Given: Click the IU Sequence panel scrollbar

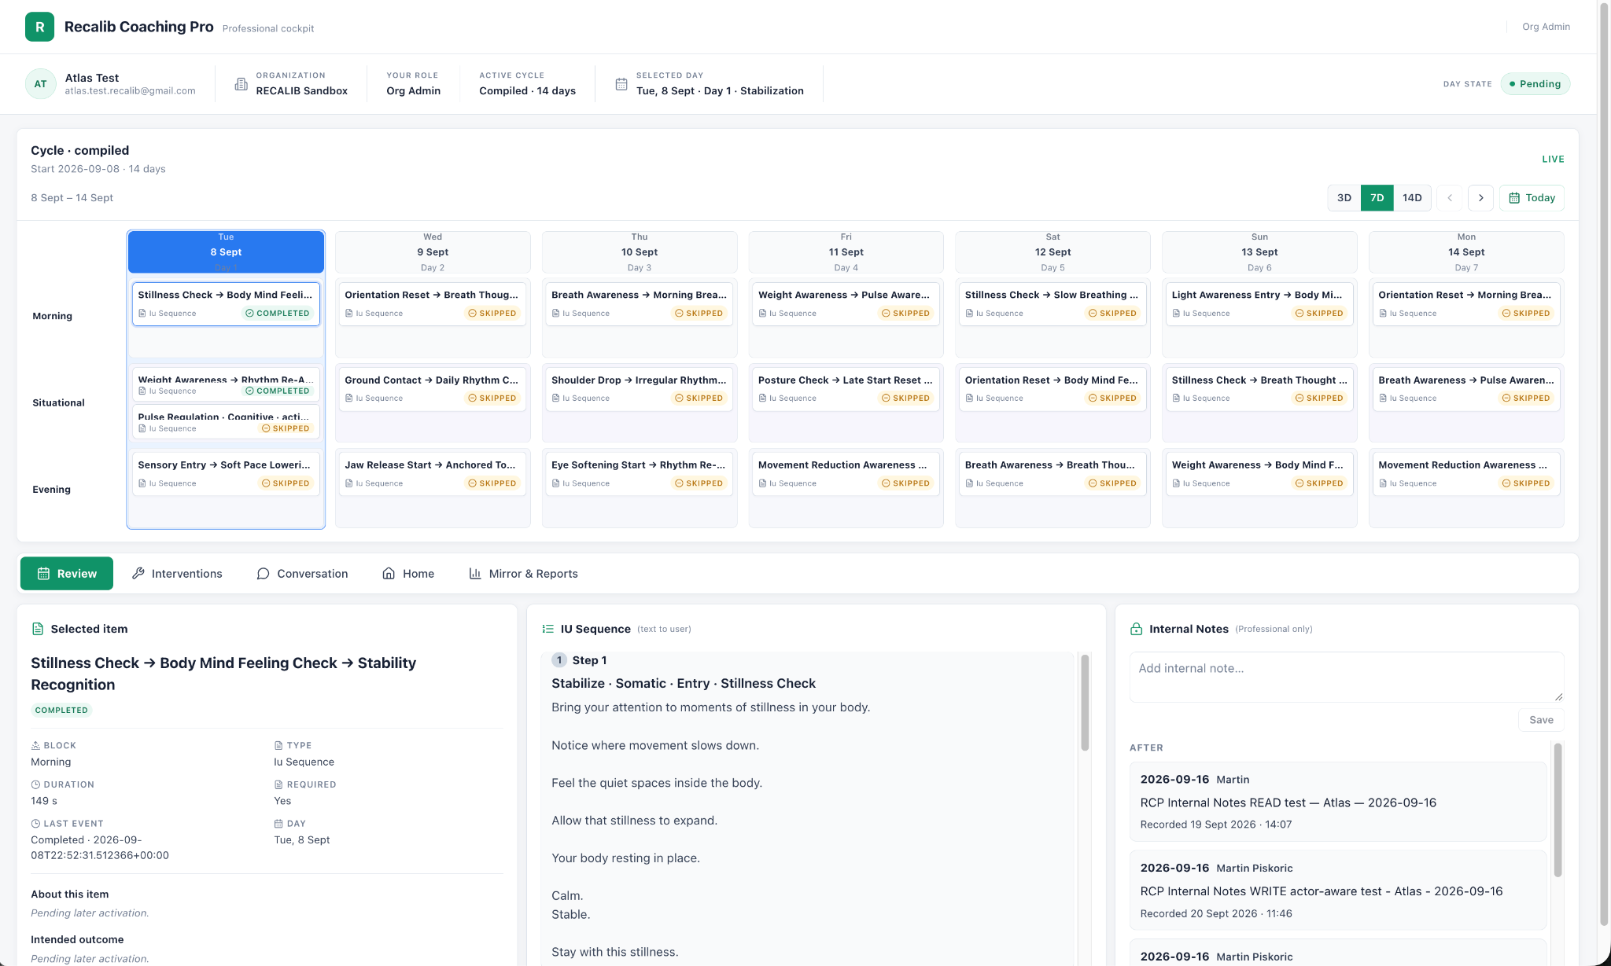Looking at the screenshot, I should click(1085, 703).
